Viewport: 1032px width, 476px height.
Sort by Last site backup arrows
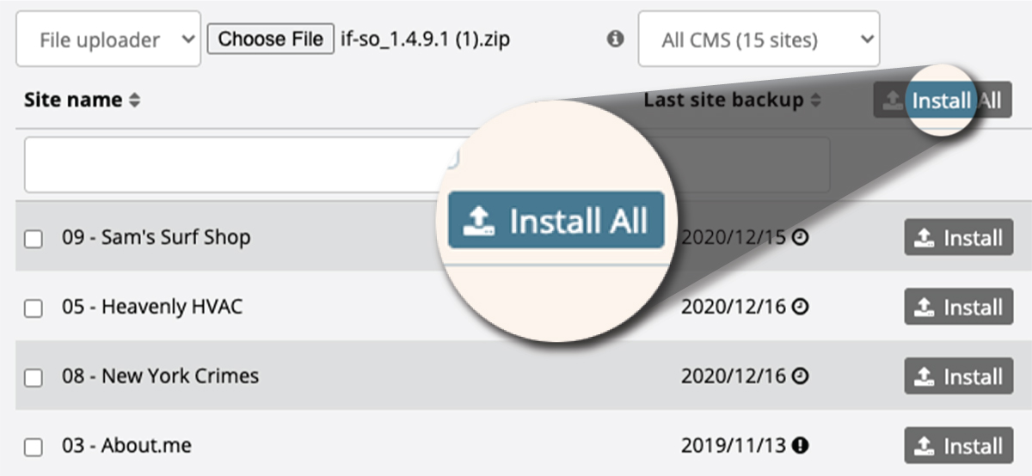click(x=815, y=101)
